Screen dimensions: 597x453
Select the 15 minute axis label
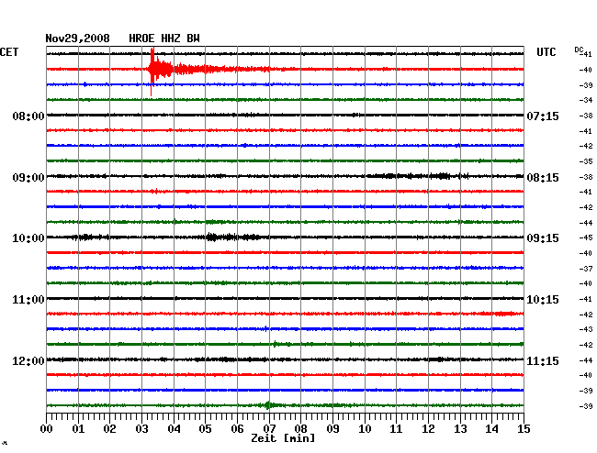pyautogui.click(x=524, y=428)
